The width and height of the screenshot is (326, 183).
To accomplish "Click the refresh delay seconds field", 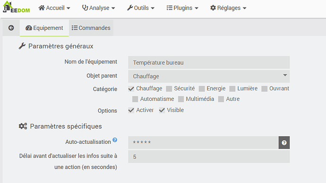I will click(209, 157).
